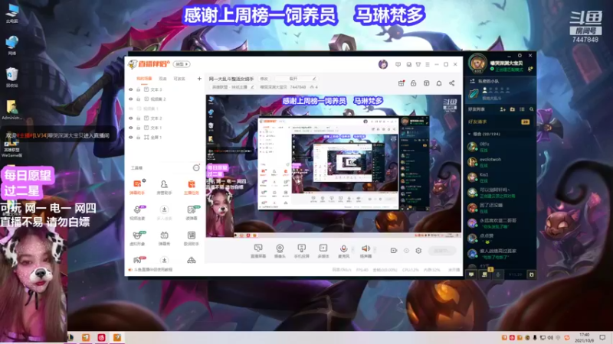Toggle the lock on 全屏 1 source

(139, 138)
